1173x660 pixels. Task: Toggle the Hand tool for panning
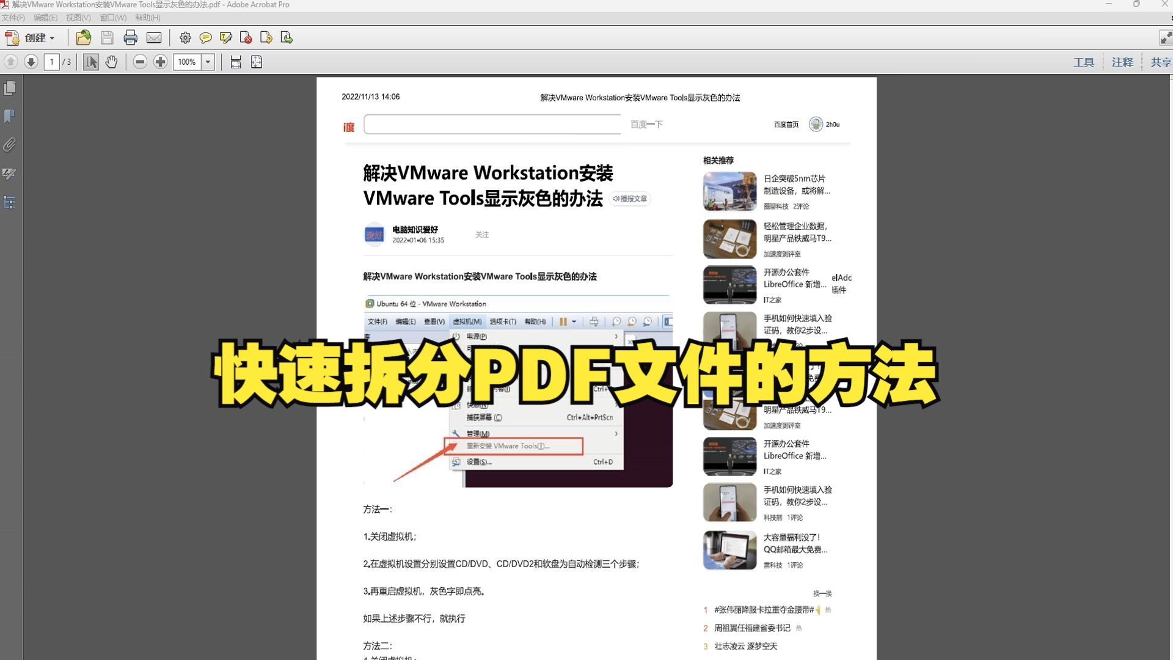[112, 61]
